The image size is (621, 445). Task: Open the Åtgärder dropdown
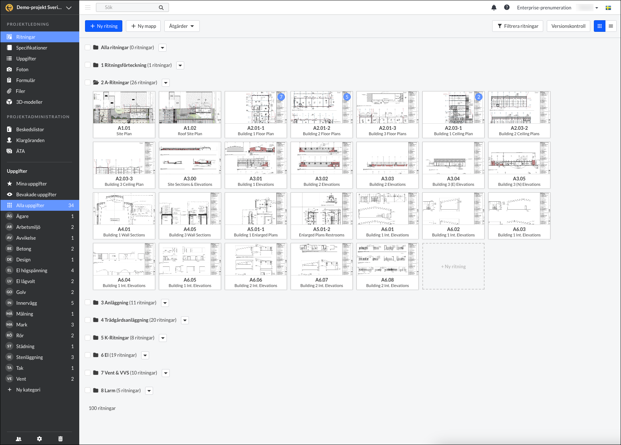pyautogui.click(x=182, y=26)
